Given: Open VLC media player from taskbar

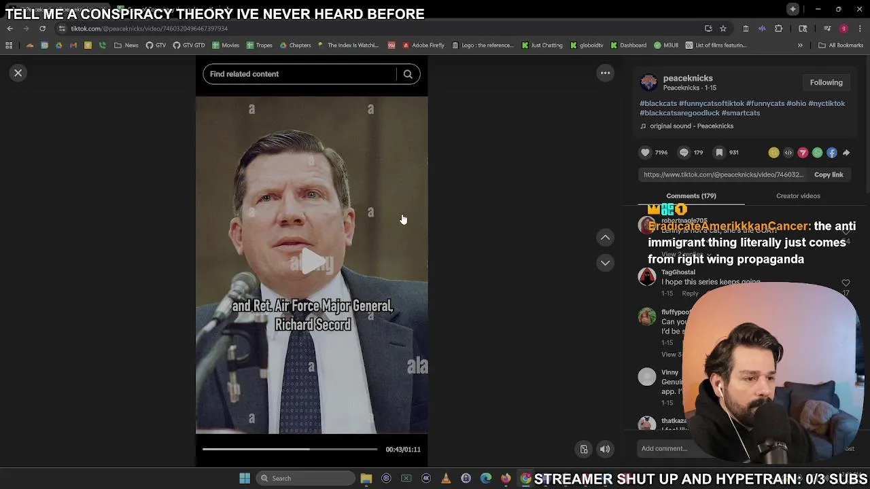Looking at the screenshot, I should click(x=446, y=478).
